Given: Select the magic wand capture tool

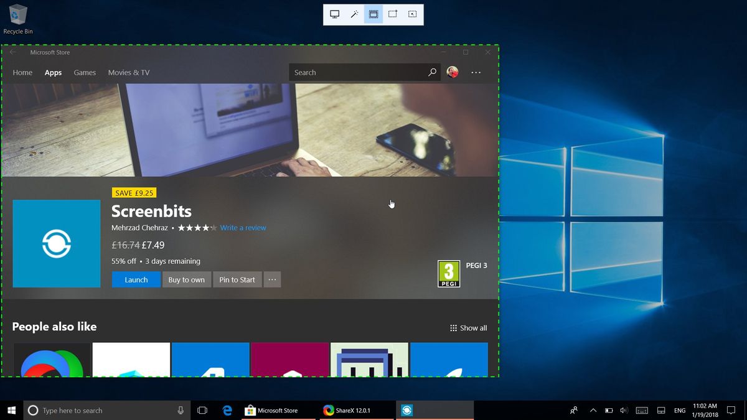Looking at the screenshot, I should click(x=354, y=14).
